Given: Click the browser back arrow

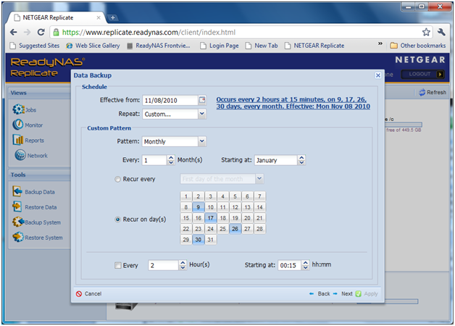Looking at the screenshot, I should point(13,32).
